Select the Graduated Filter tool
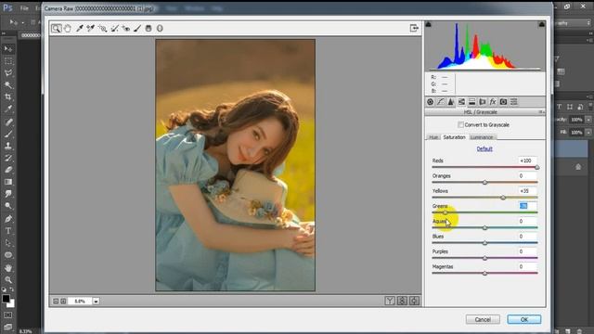Screen dimensions: 594x334 point(148,29)
